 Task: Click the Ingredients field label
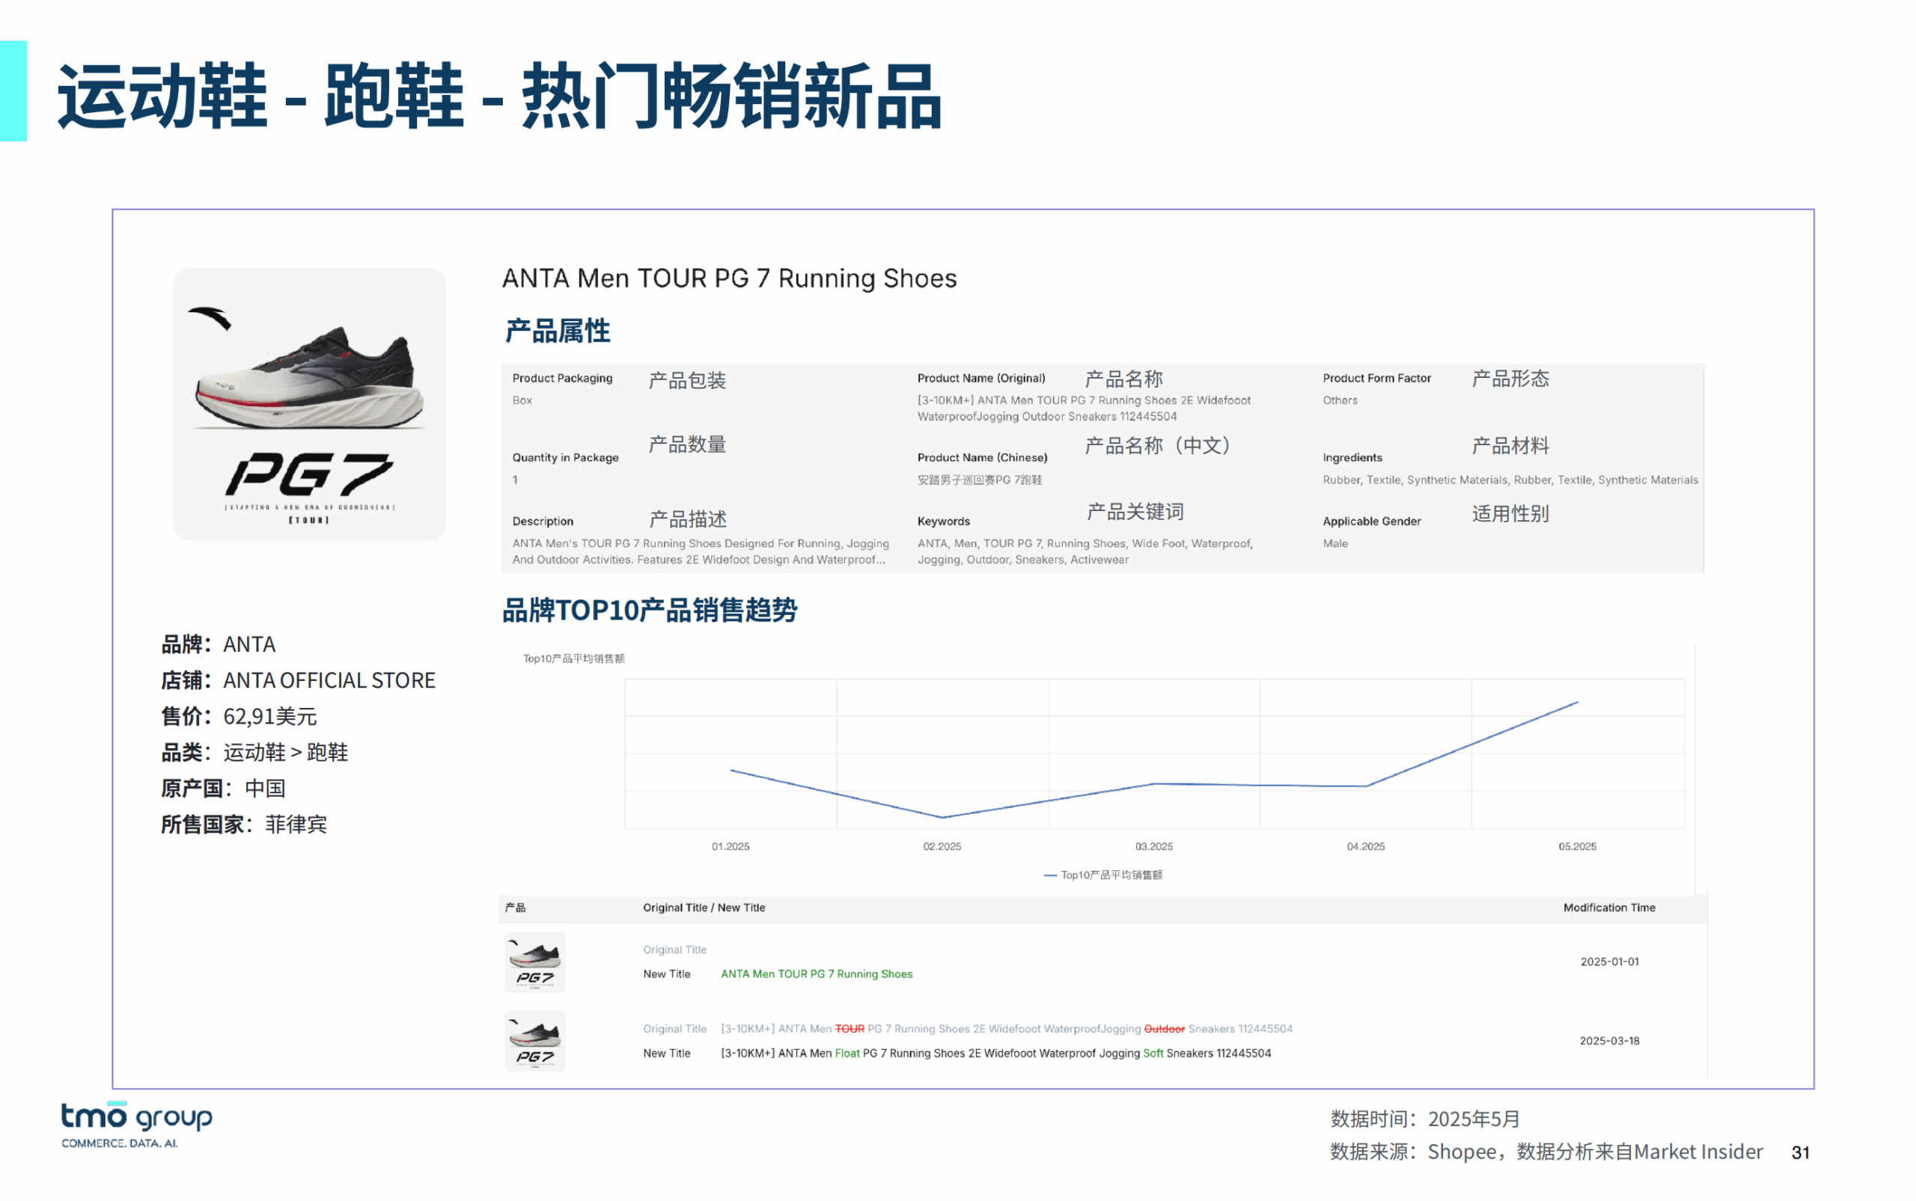(x=1352, y=457)
